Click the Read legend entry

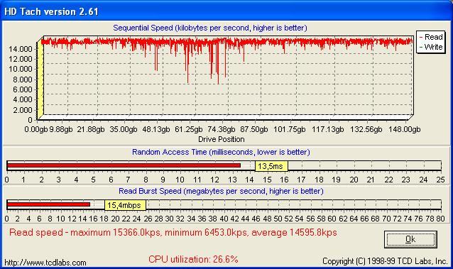(x=431, y=37)
